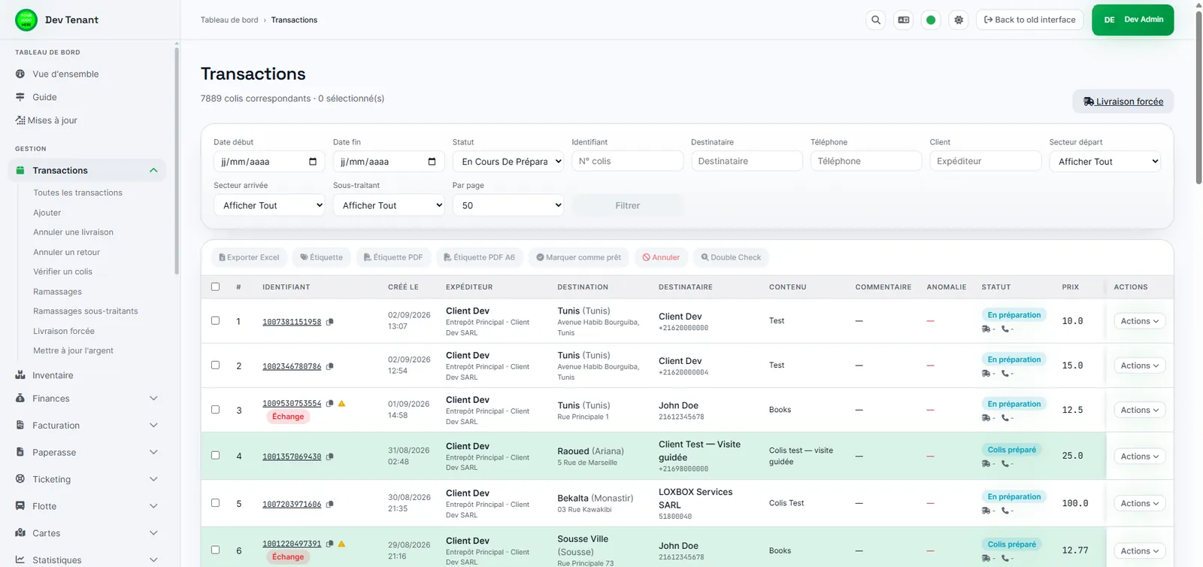This screenshot has width=1203, height=567.
Task: Toggle select-all checkbox in table header
Action: pos(216,287)
